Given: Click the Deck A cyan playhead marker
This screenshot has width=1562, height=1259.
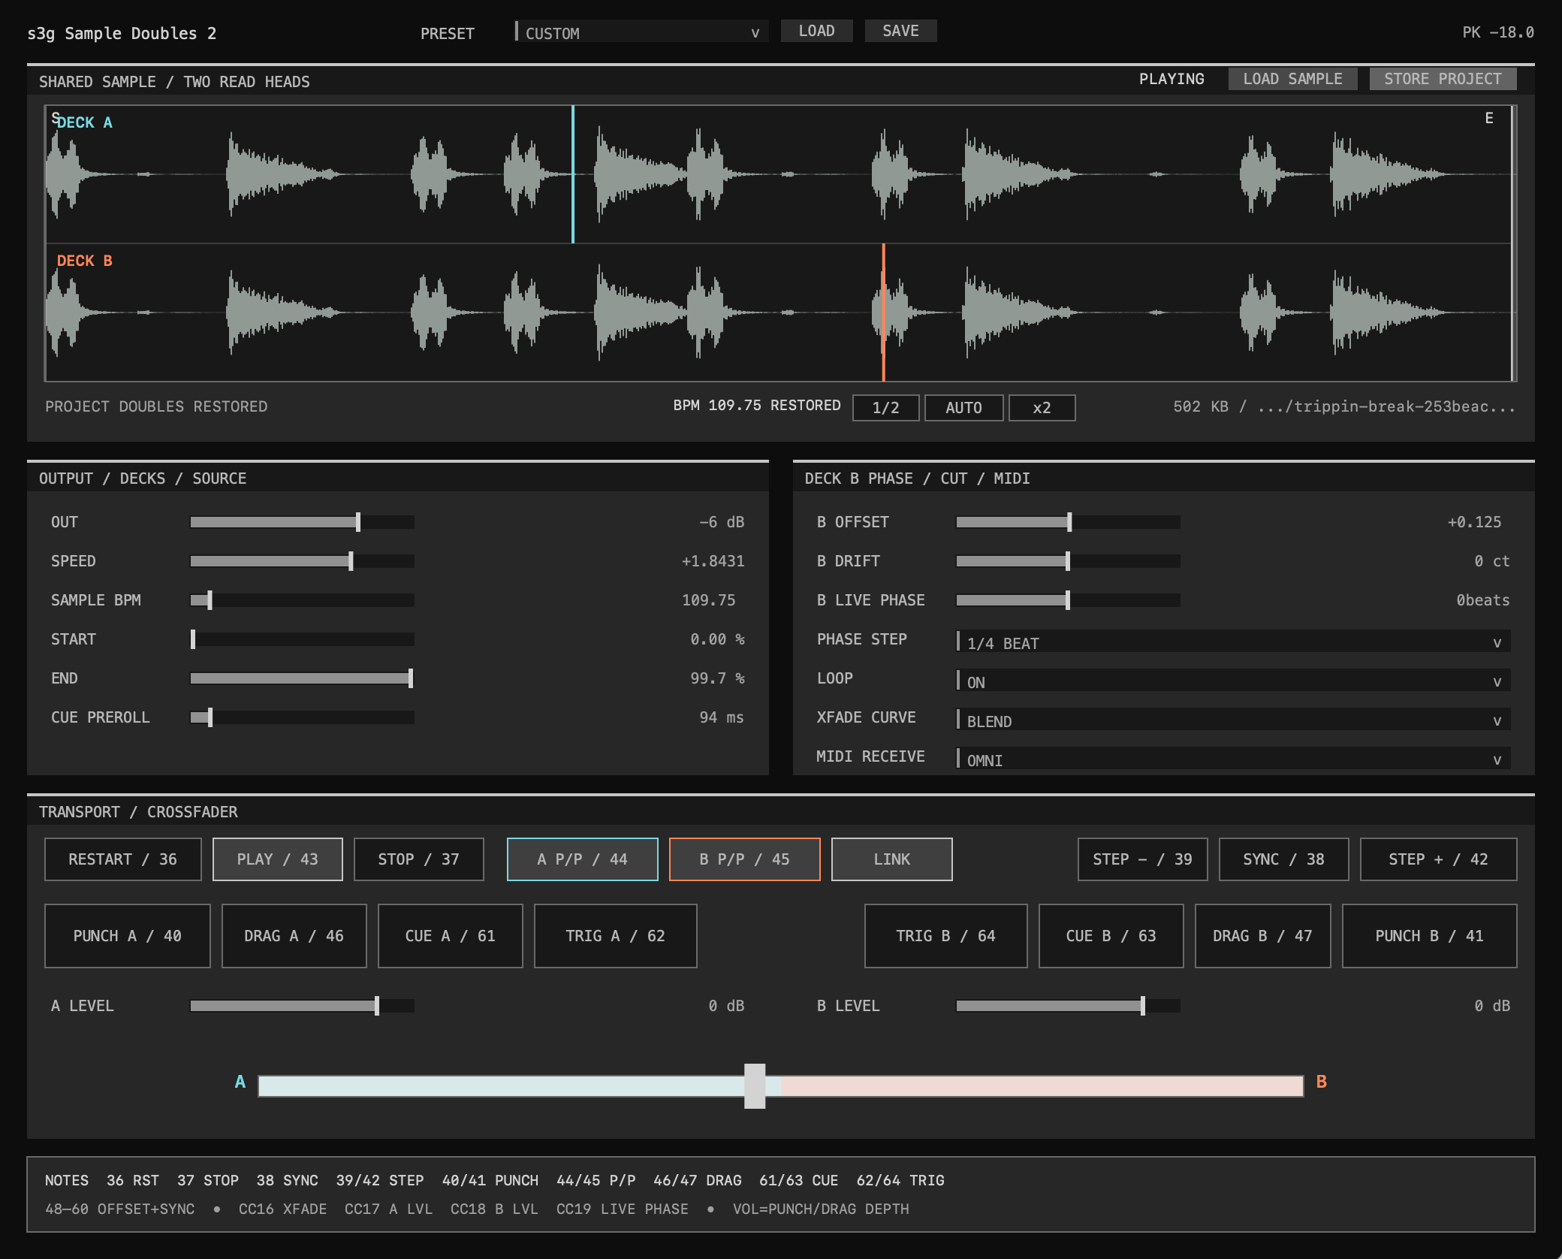Looking at the screenshot, I should click(x=573, y=174).
